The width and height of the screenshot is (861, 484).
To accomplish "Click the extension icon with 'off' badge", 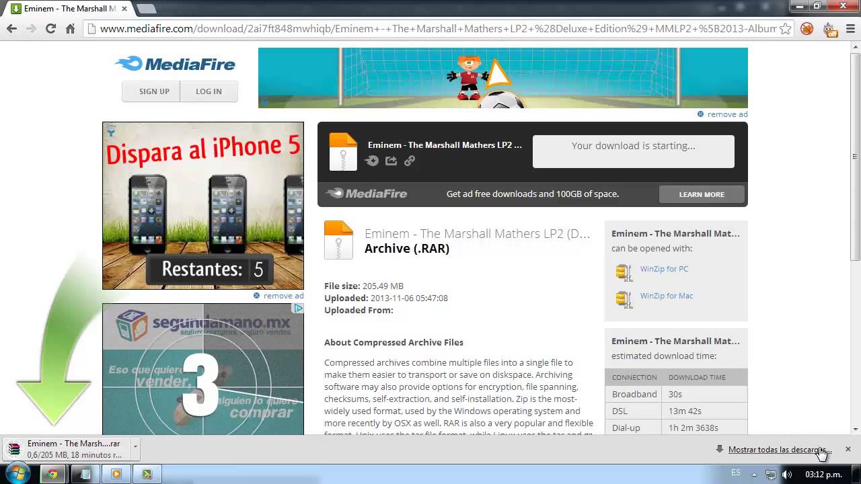I will click(x=829, y=30).
